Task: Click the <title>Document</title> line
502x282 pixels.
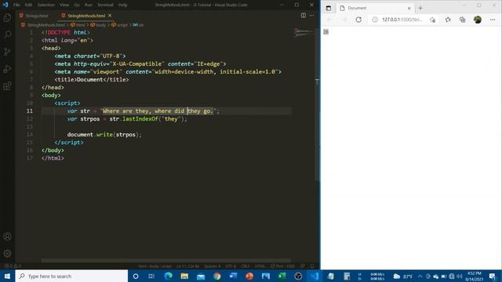Action: (92, 80)
